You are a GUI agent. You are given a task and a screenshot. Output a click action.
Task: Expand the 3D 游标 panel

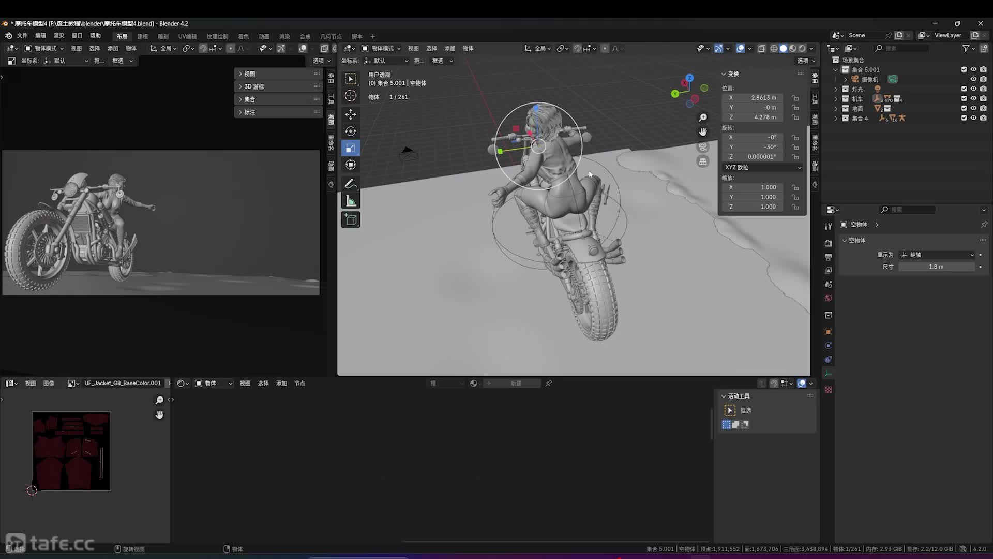pyautogui.click(x=278, y=86)
